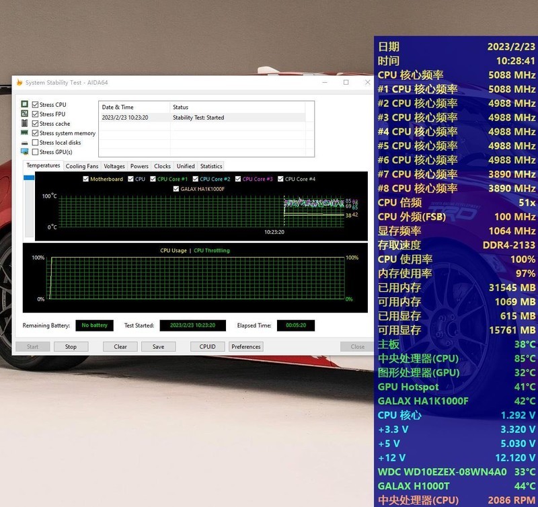Image resolution: width=538 pixels, height=507 pixels.
Task: Click the AIDA64 icon in the title bar
Action: tap(22, 81)
